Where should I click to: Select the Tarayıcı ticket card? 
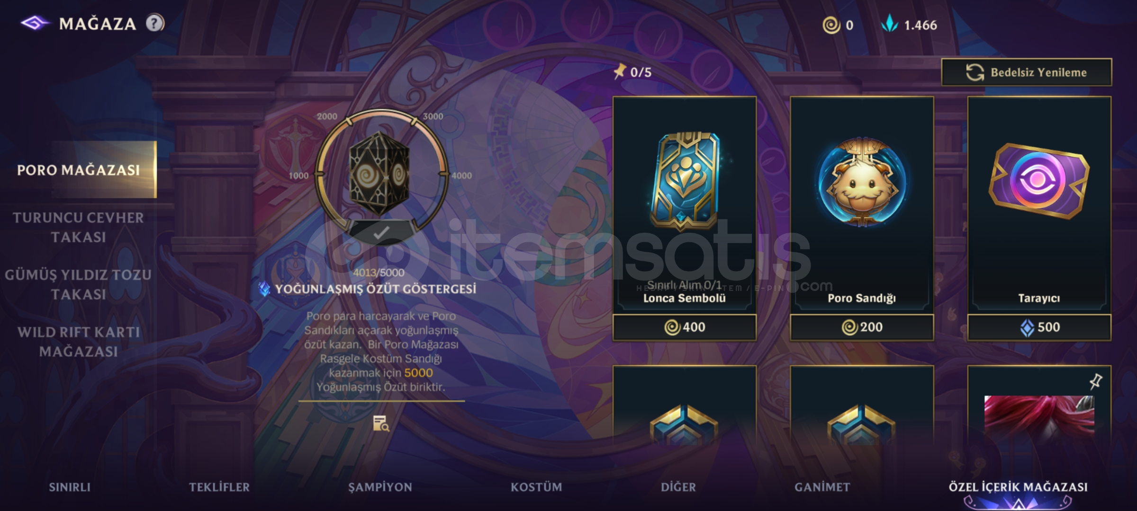(1039, 205)
